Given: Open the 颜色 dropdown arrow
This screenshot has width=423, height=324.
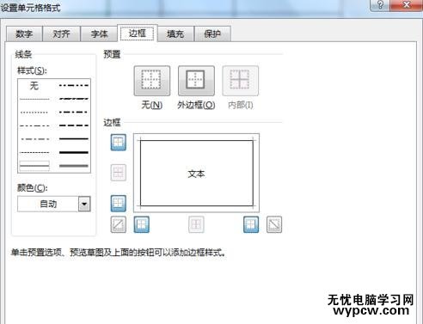Looking at the screenshot, I should tap(84, 204).
